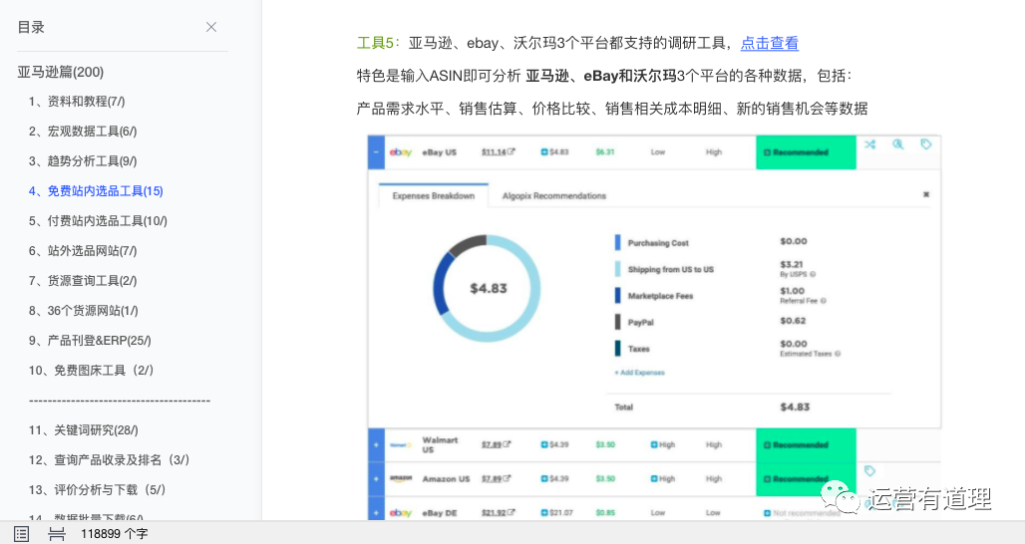Viewport: 1025px width, 544px height.
Task: Click the page-break view icon in status bar
Action: point(57,533)
